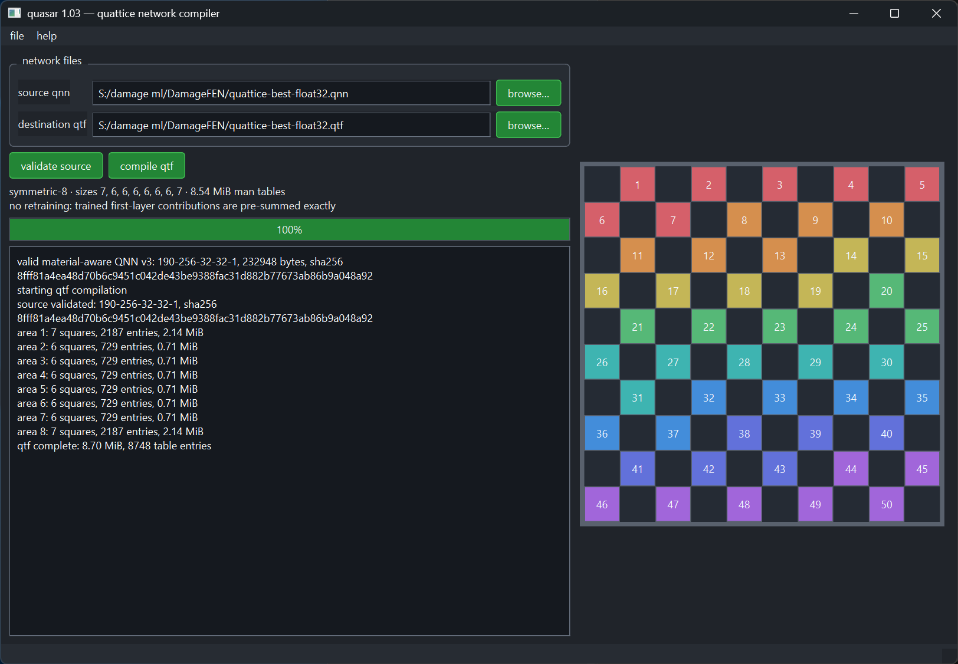Select indigo board square 42
The image size is (958, 664).
[x=708, y=469]
